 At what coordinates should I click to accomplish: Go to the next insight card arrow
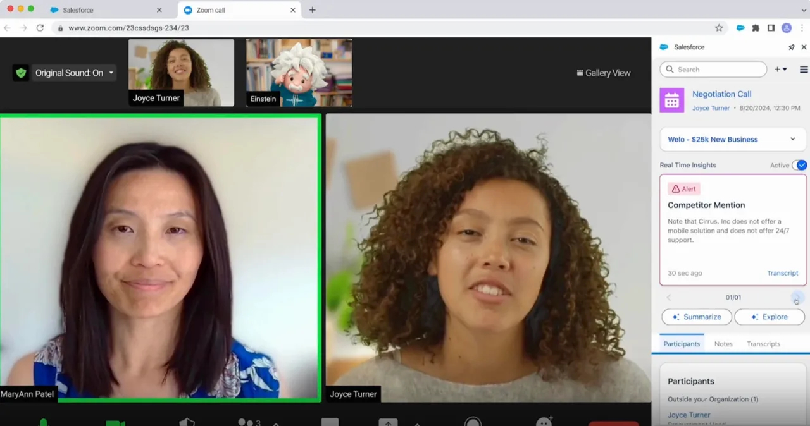click(797, 298)
